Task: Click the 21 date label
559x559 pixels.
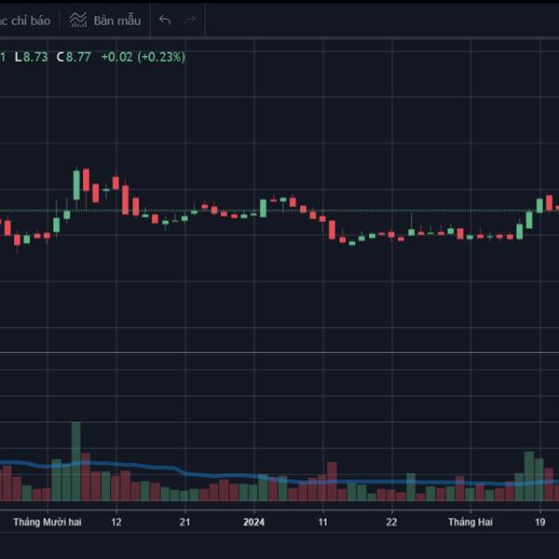Action: (x=184, y=523)
